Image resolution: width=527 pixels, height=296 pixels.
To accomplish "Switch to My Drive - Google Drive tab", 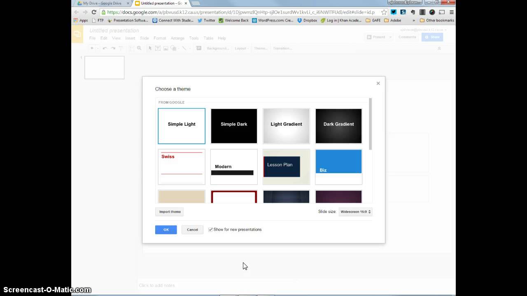I will tap(102, 3).
